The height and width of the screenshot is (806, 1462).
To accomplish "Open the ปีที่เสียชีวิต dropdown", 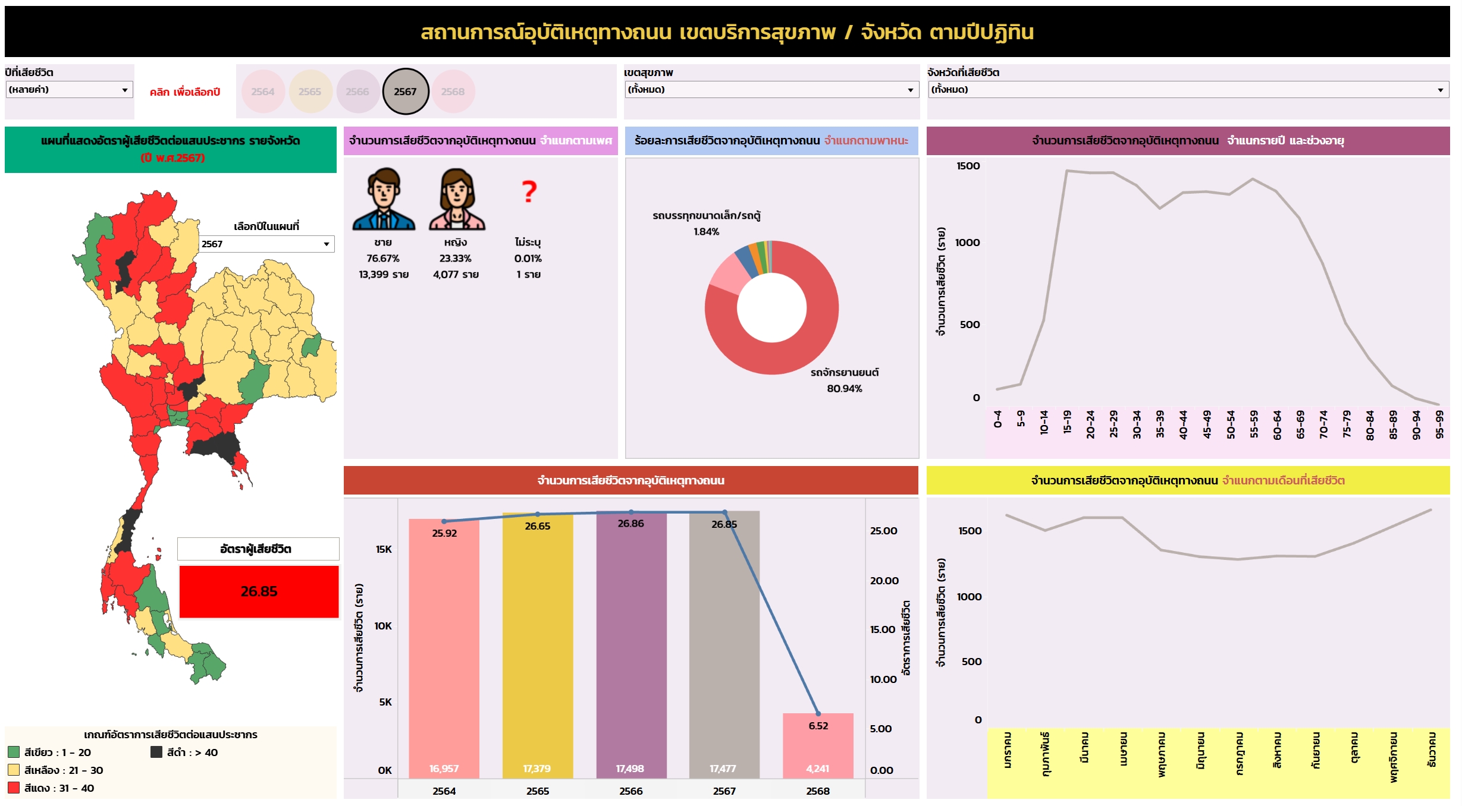I will pos(69,90).
